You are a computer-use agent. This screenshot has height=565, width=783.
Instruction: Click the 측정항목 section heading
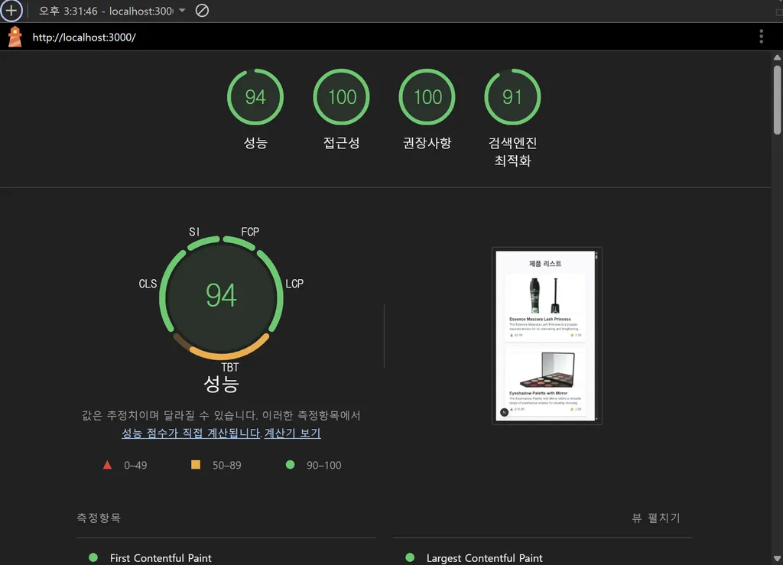click(99, 518)
